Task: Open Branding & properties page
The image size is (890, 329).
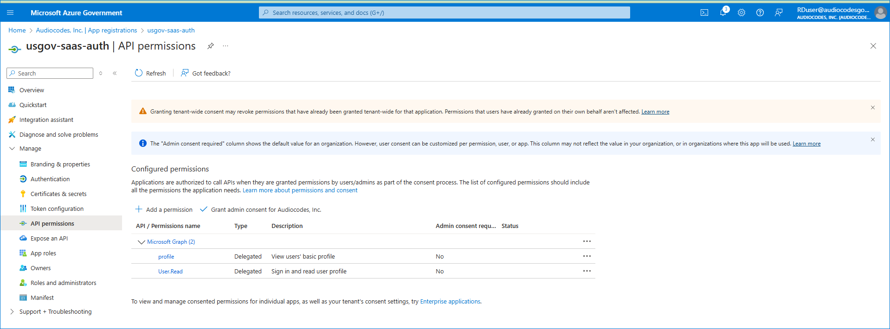Action: tap(61, 164)
